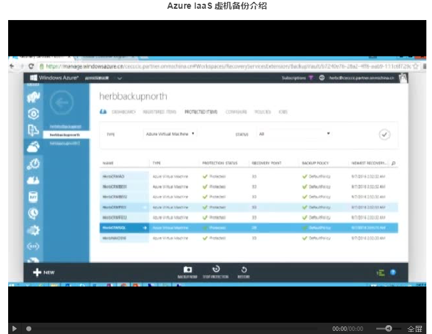Reload the page with browser refresh icon
This screenshot has height=334, width=432.
31,66
